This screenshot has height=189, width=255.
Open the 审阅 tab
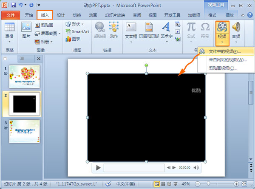137,15
